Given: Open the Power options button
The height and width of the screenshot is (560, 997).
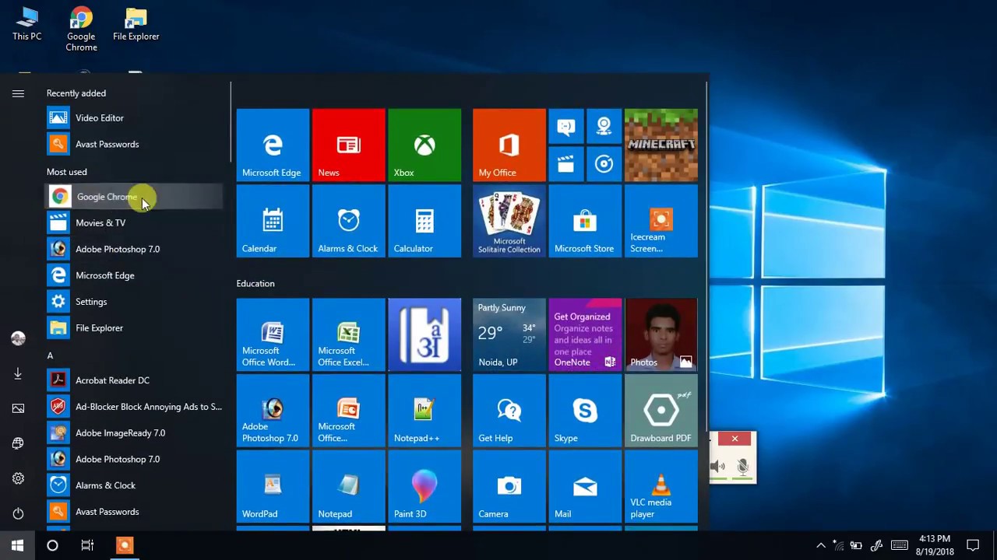Looking at the screenshot, I should [18, 513].
